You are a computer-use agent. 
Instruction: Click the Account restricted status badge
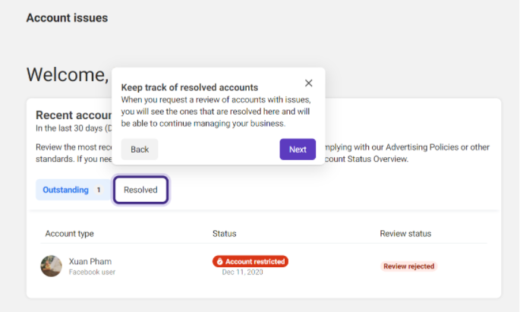click(x=251, y=261)
